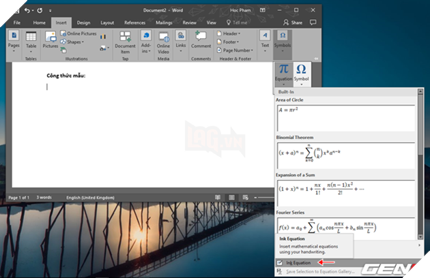
Task: Switch to the Layout tab
Action: (x=107, y=22)
